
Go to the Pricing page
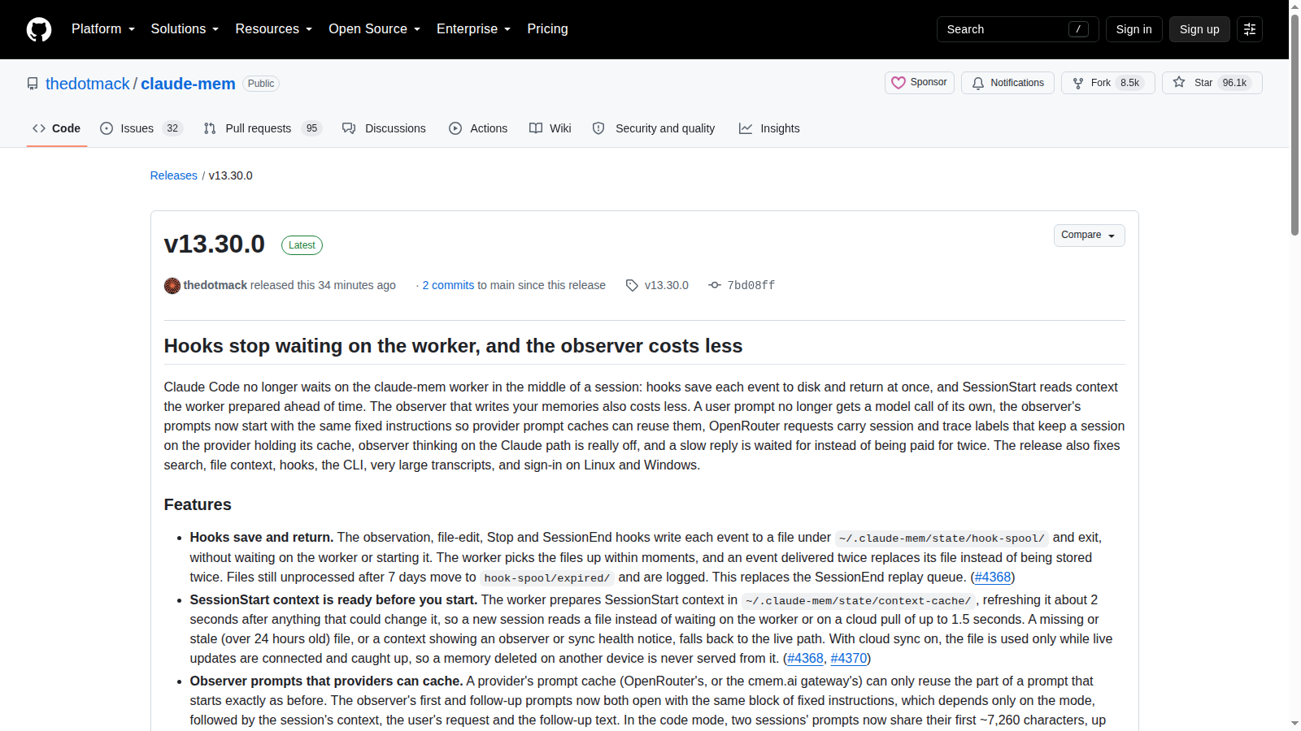[x=548, y=29]
